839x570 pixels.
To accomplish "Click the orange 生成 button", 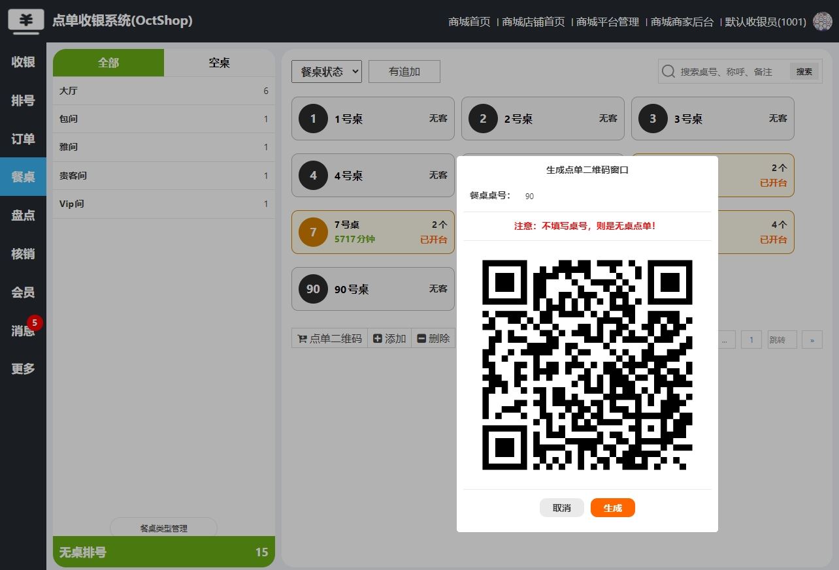I will coord(613,508).
